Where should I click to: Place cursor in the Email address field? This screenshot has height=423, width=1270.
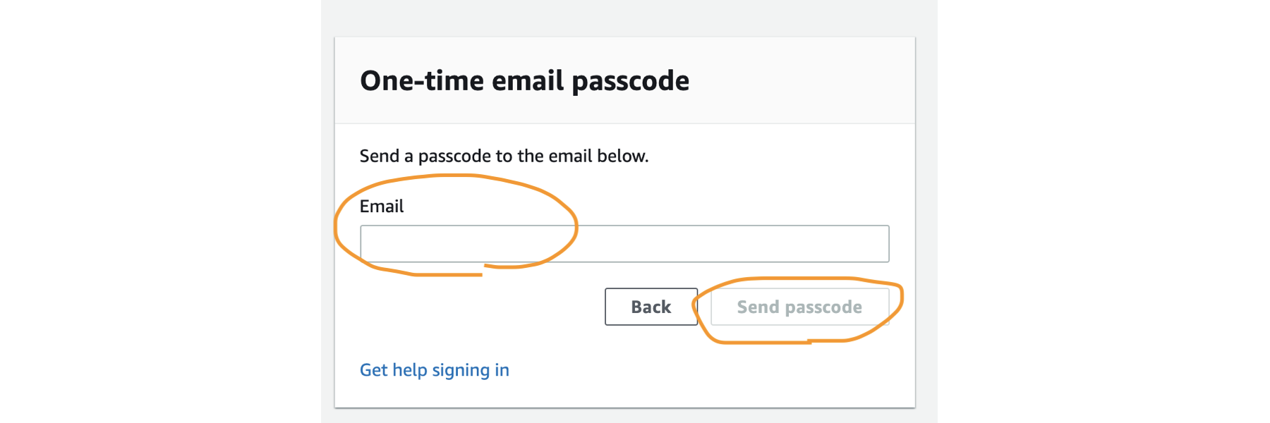click(624, 244)
